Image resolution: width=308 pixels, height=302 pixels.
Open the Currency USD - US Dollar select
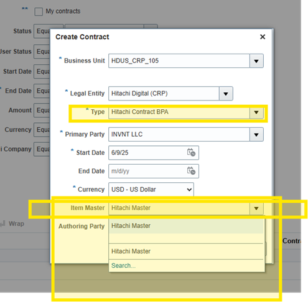click(x=151, y=189)
